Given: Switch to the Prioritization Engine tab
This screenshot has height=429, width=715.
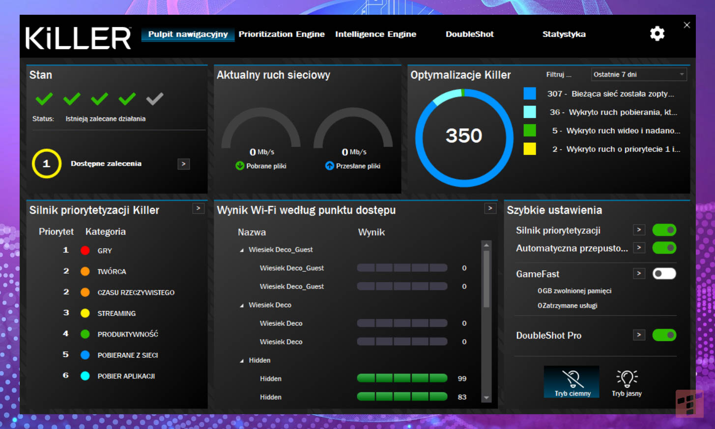Looking at the screenshot, I should pyautogui.click(x=282, y=34).
